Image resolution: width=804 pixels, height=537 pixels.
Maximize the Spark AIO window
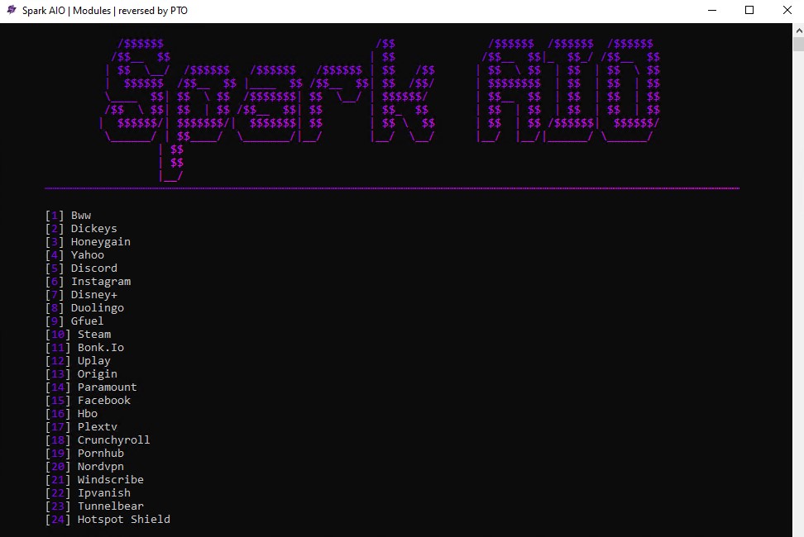[x=749, y=10]
